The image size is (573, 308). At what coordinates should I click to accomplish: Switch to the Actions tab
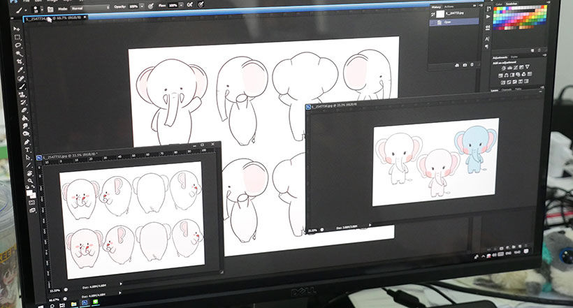[450, 7]
